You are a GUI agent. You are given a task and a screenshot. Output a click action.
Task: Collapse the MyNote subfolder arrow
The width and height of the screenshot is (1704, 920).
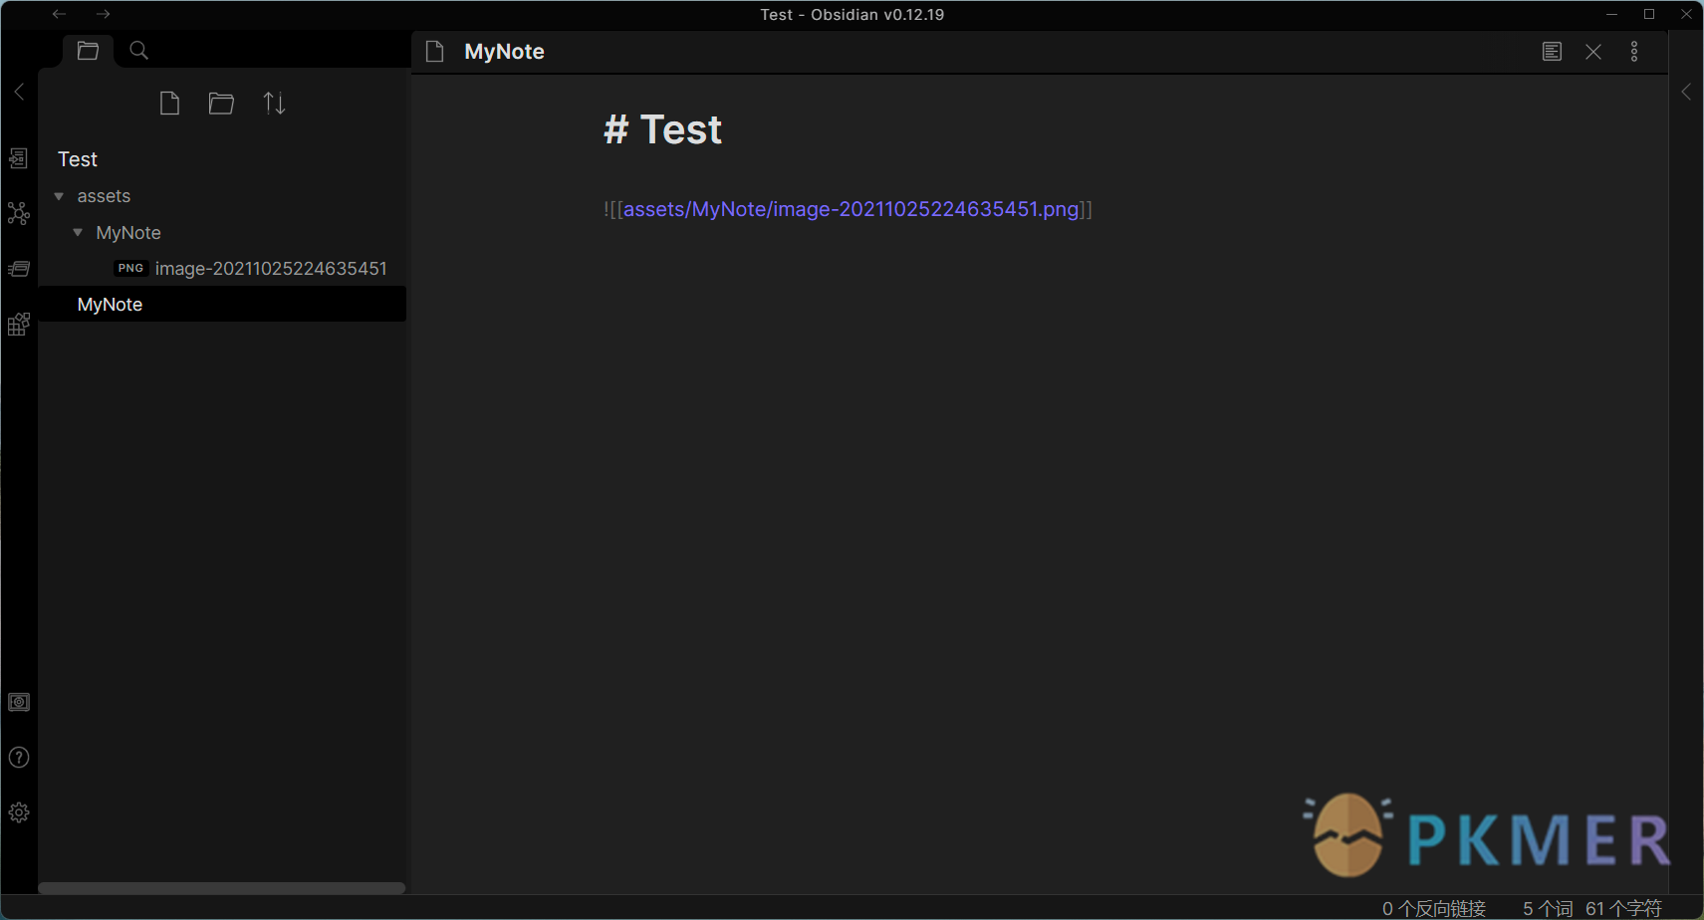pyautogui.click(x=78, y=232)
